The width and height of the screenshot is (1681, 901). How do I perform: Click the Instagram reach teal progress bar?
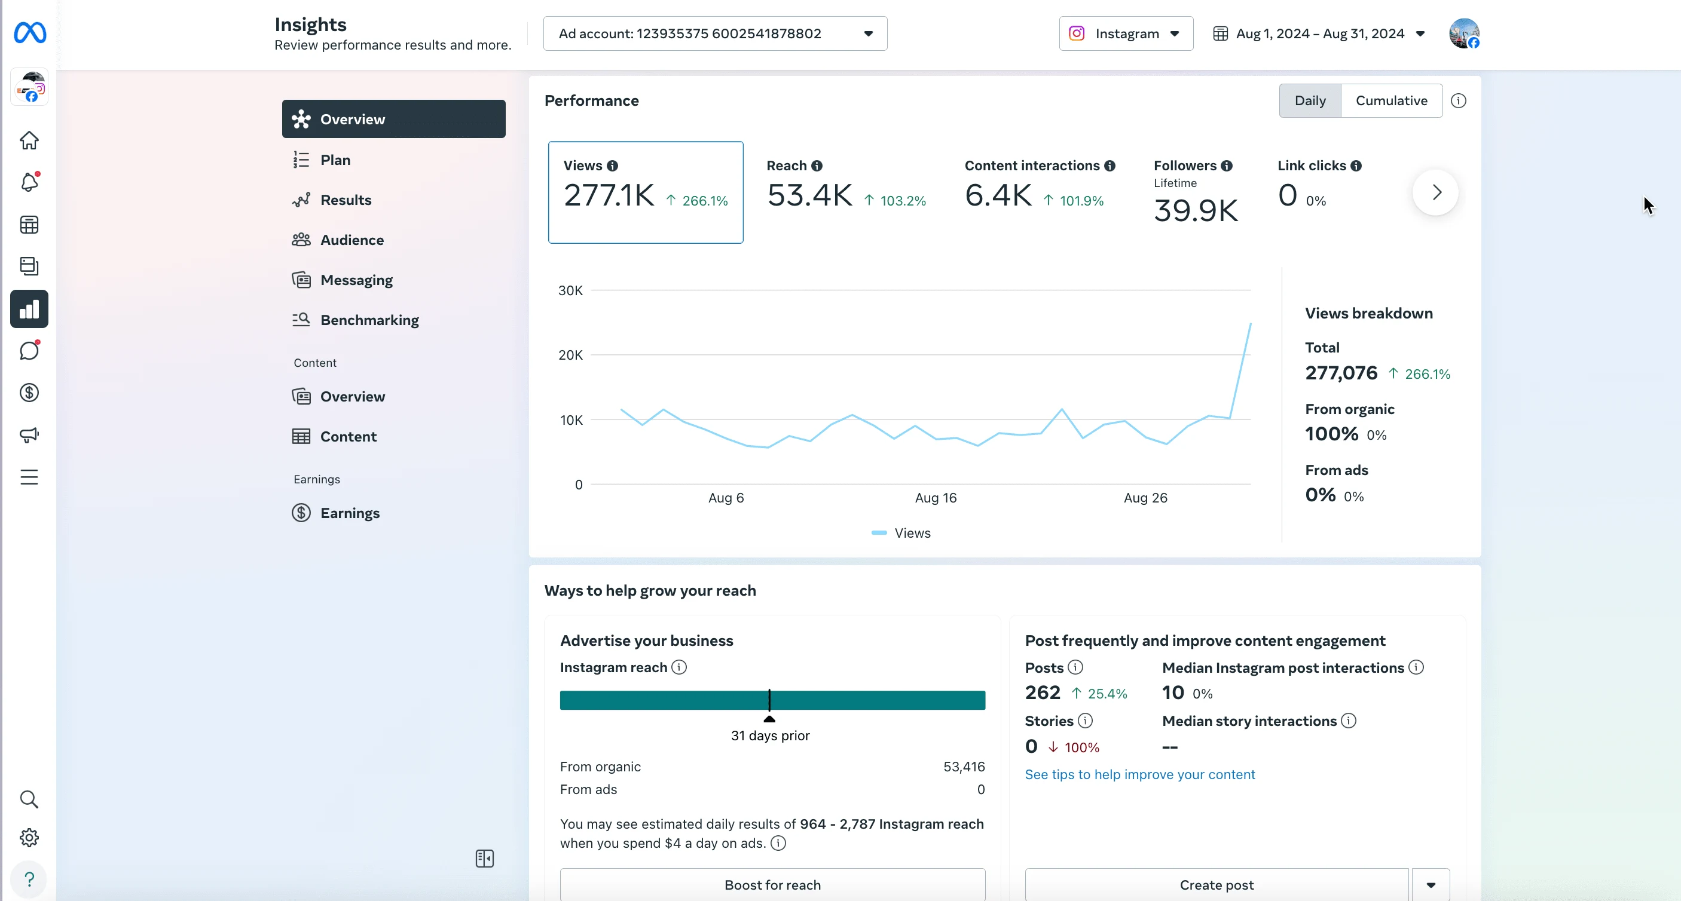click(772, 700)
